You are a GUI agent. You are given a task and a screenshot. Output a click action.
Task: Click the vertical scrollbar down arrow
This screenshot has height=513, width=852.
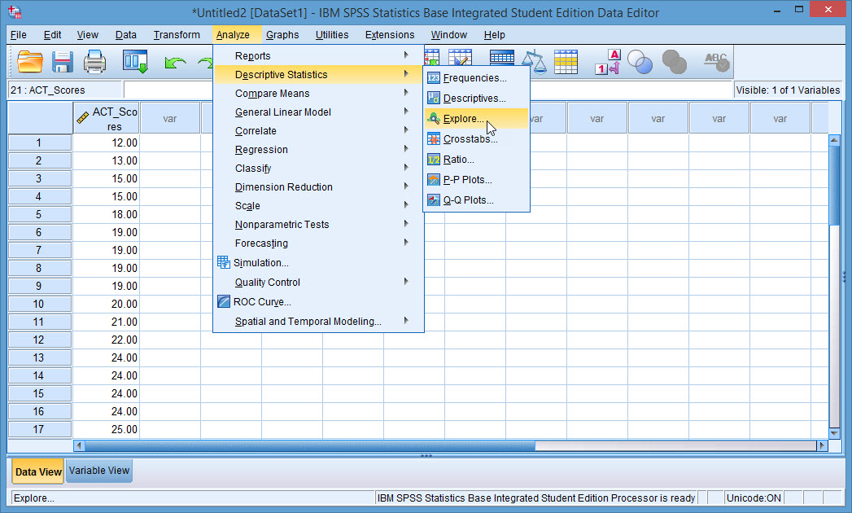pos(835,433)
